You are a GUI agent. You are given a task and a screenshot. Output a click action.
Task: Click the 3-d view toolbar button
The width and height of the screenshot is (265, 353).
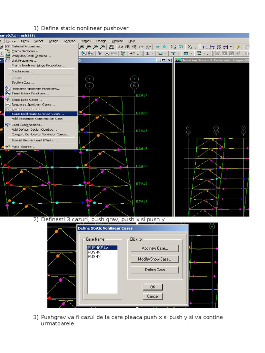coord(120,47)
